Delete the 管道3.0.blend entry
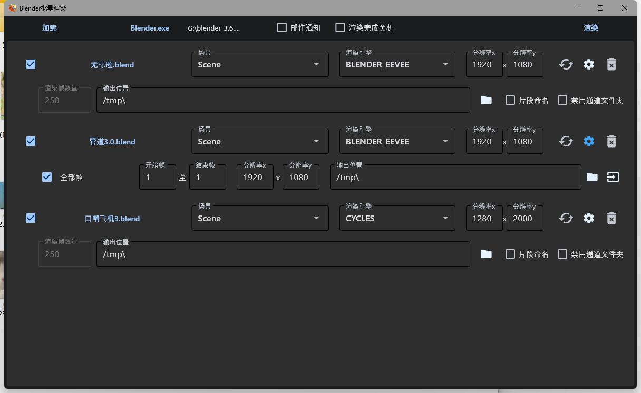 [x=611, y=141]
